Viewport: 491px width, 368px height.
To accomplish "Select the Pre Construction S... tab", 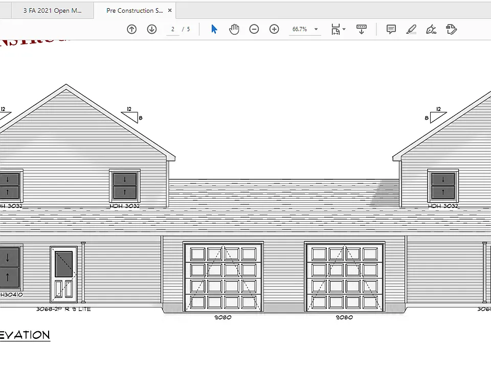I will coord(135,11).
